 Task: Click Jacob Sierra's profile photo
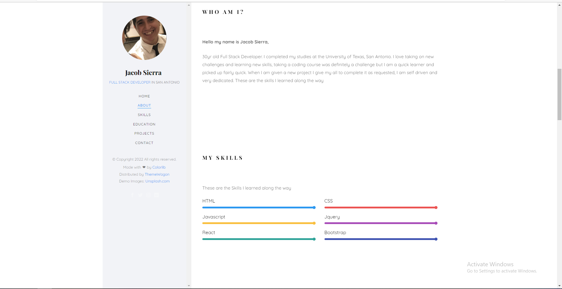[144, 38]
